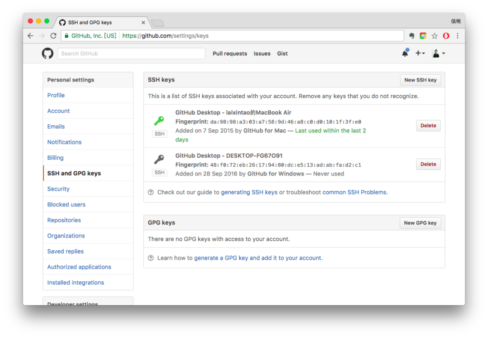Open Chrome three-dot menu
The height and width of the screenshot is (338, 488).
tap(457, 36)
